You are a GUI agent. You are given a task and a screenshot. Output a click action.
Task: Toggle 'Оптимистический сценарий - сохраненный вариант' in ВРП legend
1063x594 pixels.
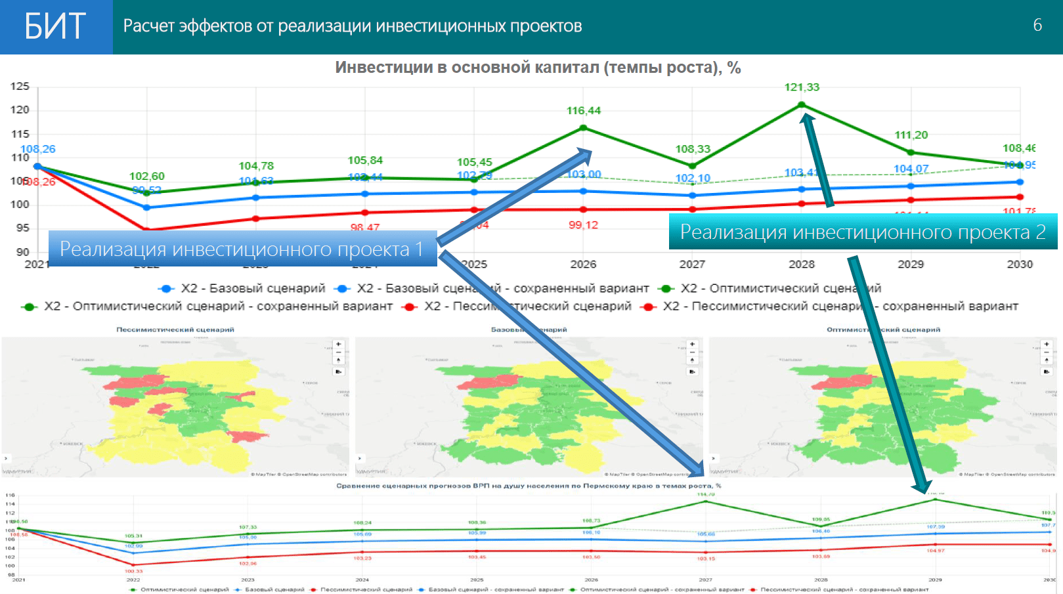coord(657,589)
